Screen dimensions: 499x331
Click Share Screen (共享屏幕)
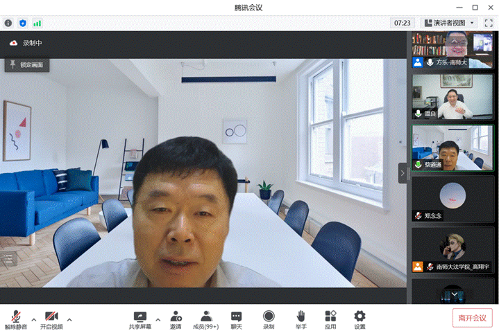coord(139,319)
